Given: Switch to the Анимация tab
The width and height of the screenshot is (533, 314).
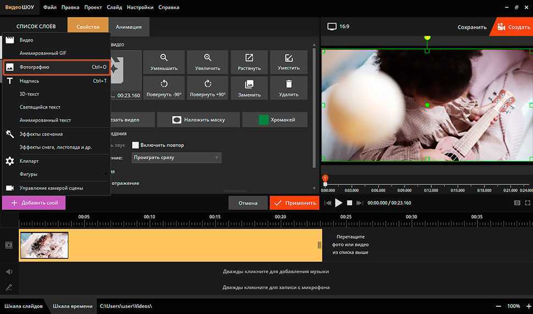Looking at the screenshot, I should 129,26.
